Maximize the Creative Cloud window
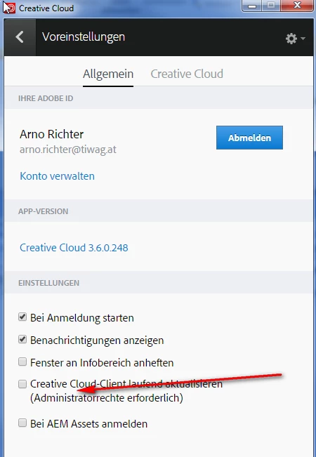 [x=271, y=6]
